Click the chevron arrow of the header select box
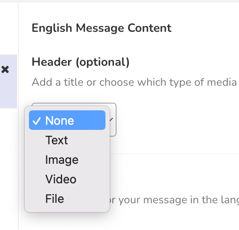 point(111,120)
